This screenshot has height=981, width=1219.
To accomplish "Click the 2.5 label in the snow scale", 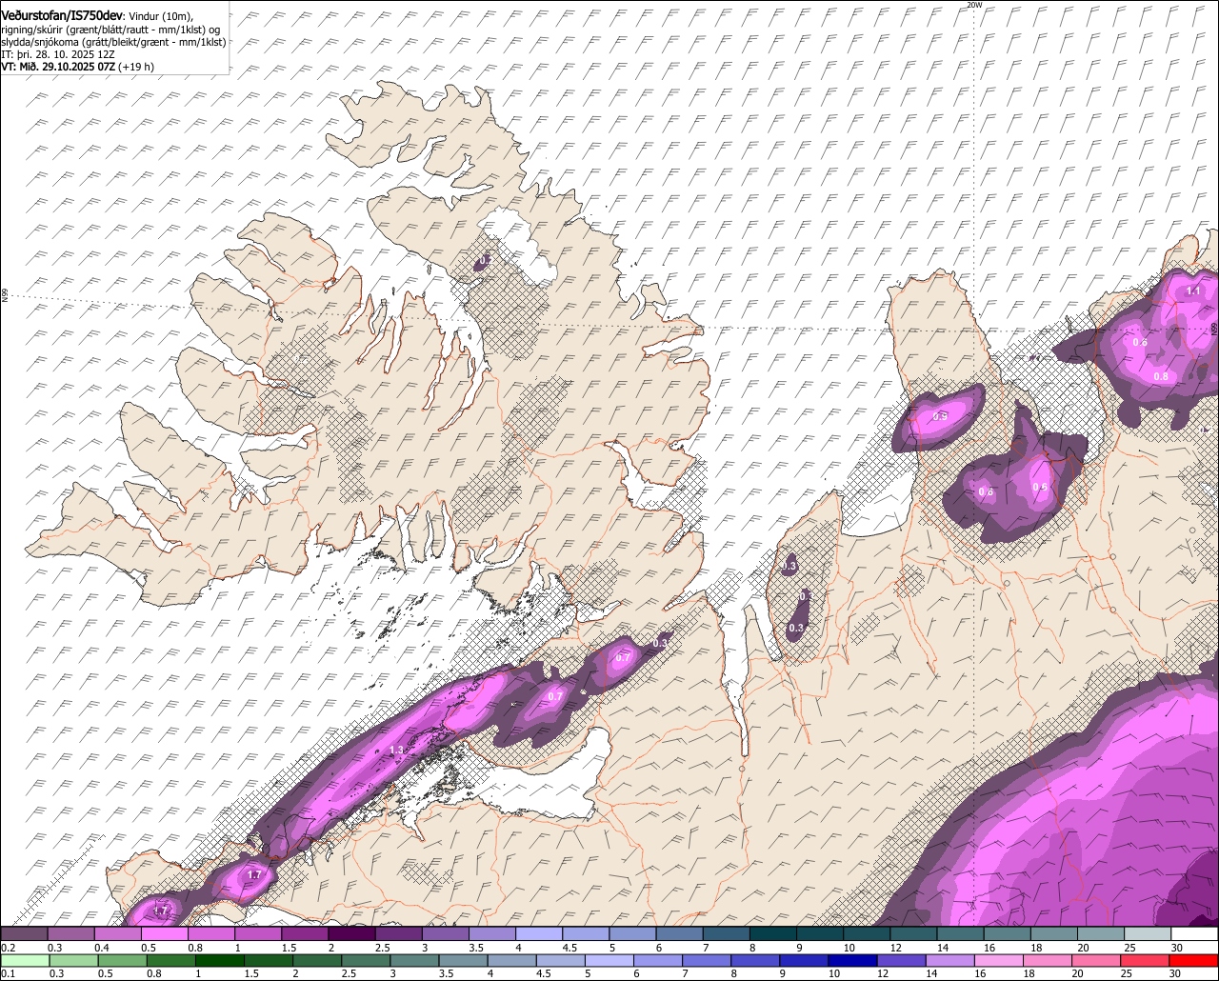I will (x=383, y=948).
